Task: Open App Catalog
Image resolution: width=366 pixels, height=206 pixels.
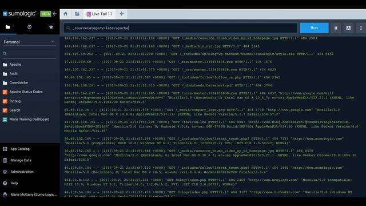Action: pyautogui.click(x=20, y=149)
